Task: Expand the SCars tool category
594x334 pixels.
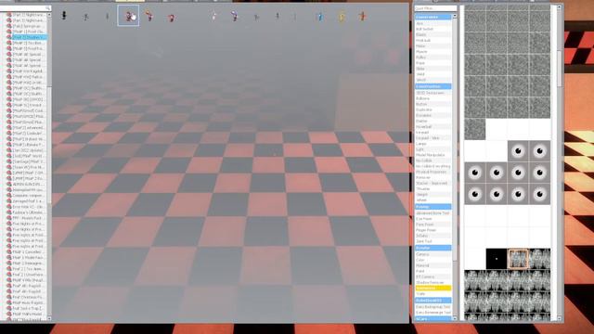Action: coord(433,319)
